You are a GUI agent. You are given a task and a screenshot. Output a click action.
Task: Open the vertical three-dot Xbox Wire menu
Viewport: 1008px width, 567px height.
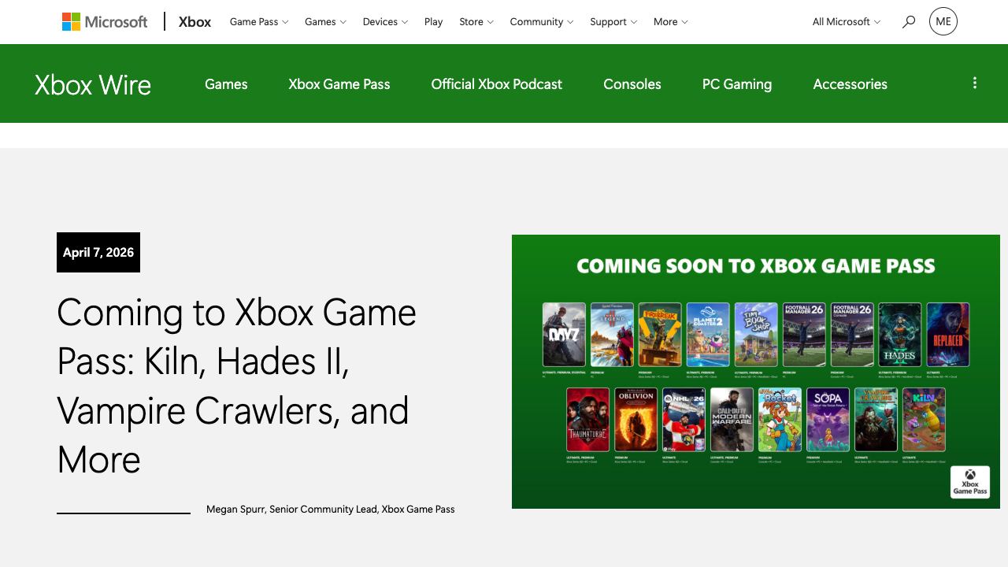point(975,83)
